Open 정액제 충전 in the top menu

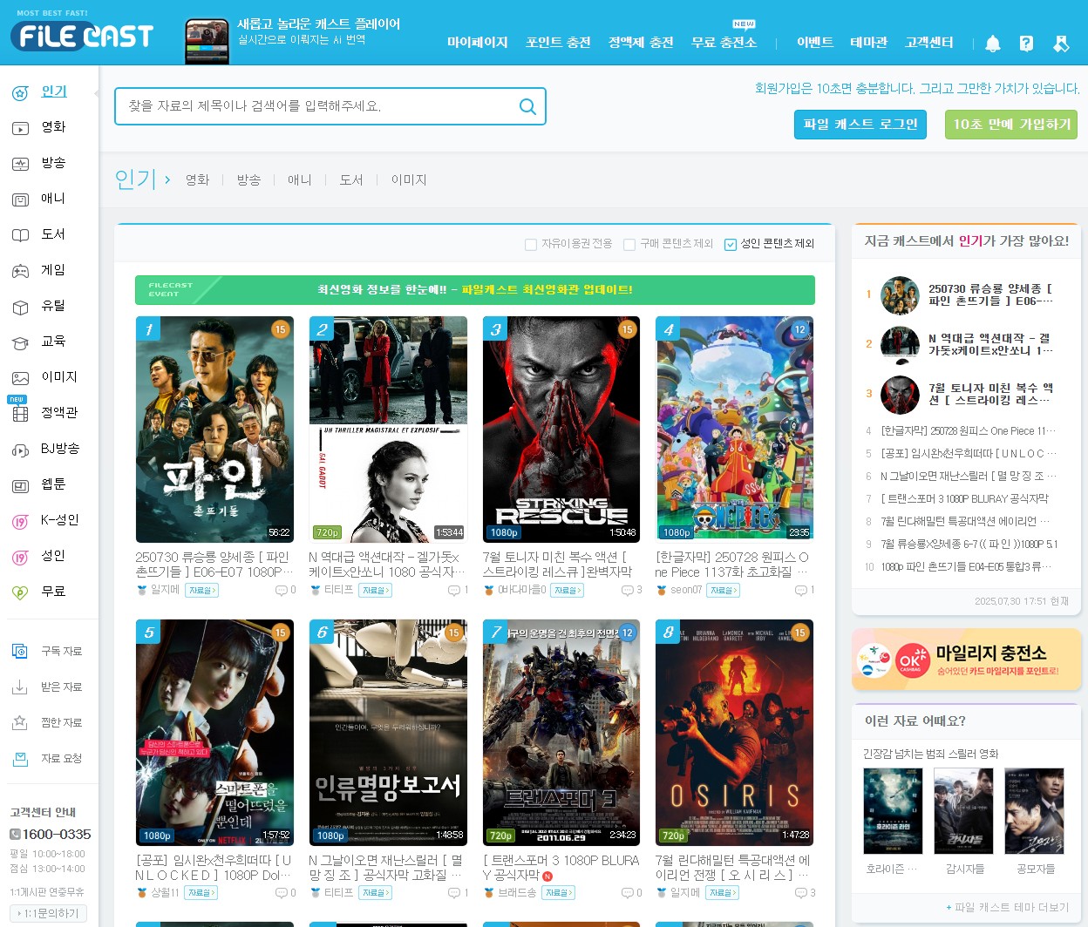coord(641,43)
